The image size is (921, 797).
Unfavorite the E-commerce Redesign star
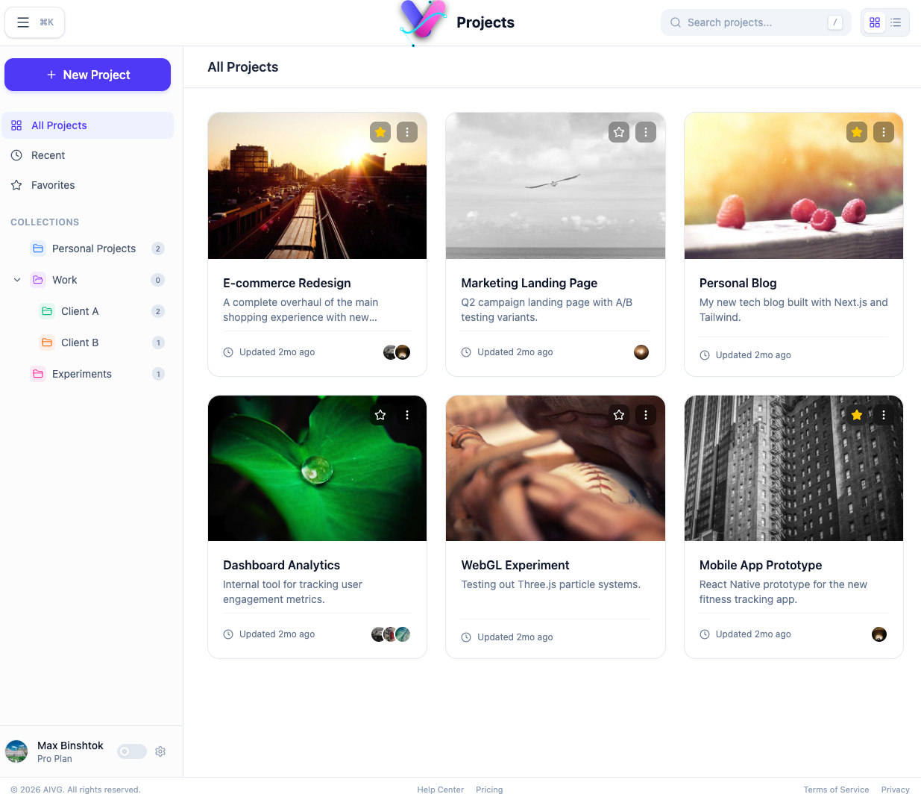coord(380,132)
